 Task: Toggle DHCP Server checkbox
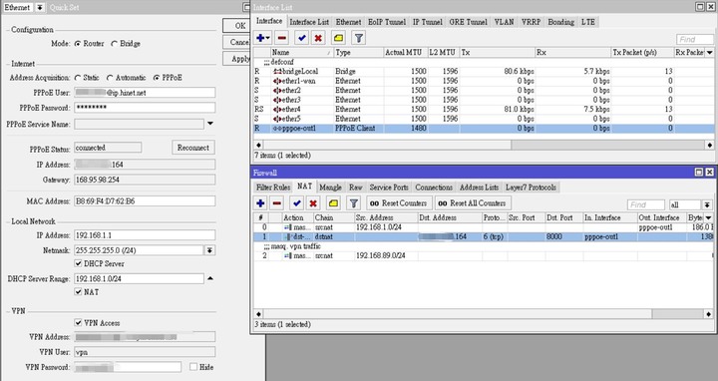[79, 263]
